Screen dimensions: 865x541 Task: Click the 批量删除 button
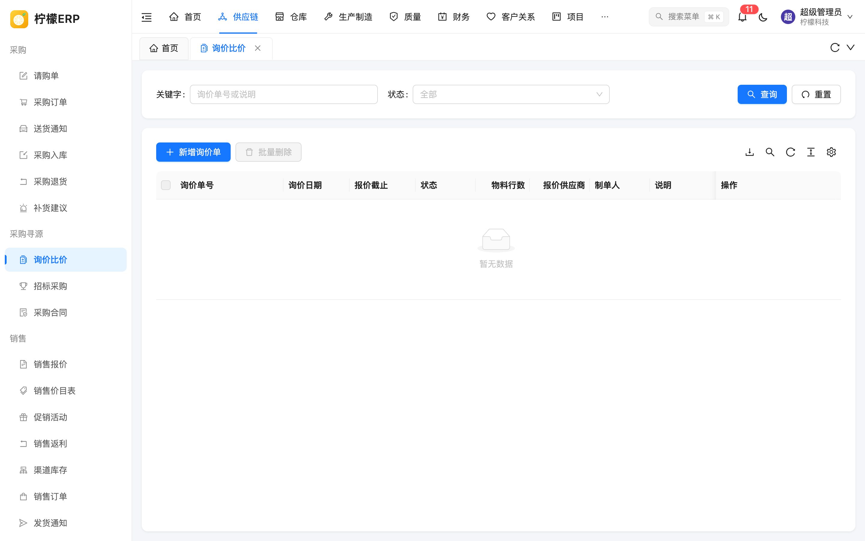[269, 152]
